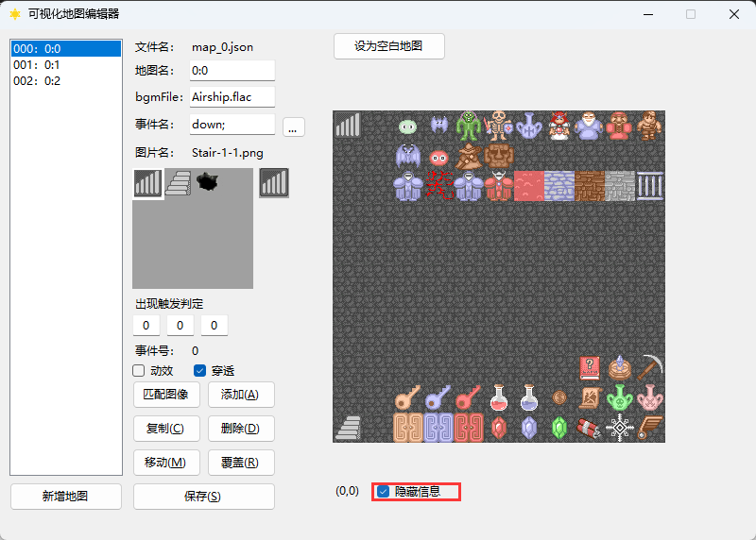Viewport: 756px width, 540px height.
Task: Uncheck the 穿透 checkbox
Action: (x=199, y=371)
